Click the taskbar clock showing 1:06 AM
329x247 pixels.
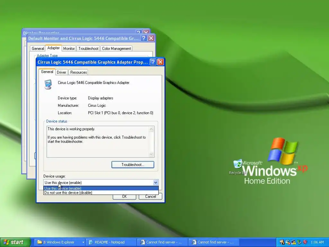coord(317,242)
